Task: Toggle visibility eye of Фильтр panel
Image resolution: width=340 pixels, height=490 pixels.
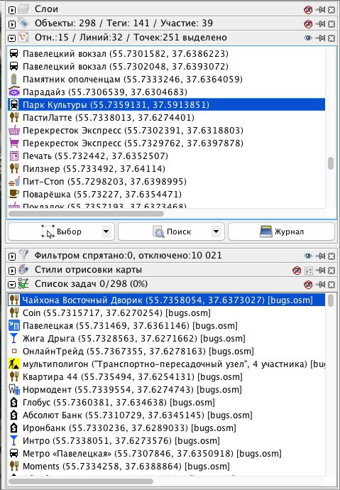Action: [x=308, y=256]
